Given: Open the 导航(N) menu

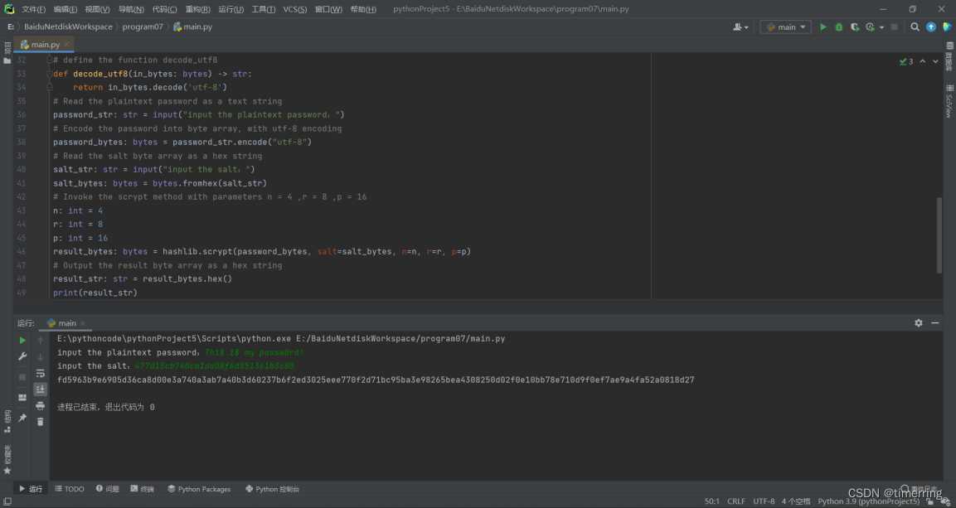Looking at the screenshot, I should click(131, 9).
